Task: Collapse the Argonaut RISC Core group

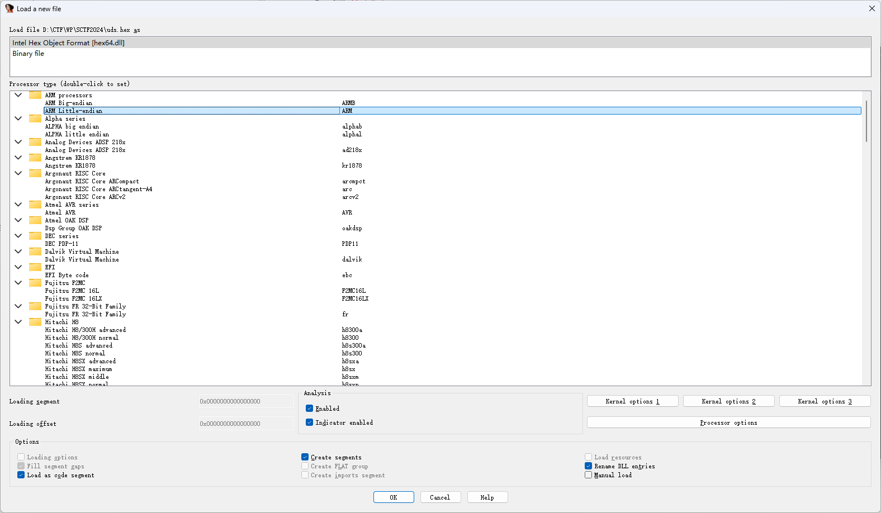Action: pyautogui.click(x=18, y=173)
